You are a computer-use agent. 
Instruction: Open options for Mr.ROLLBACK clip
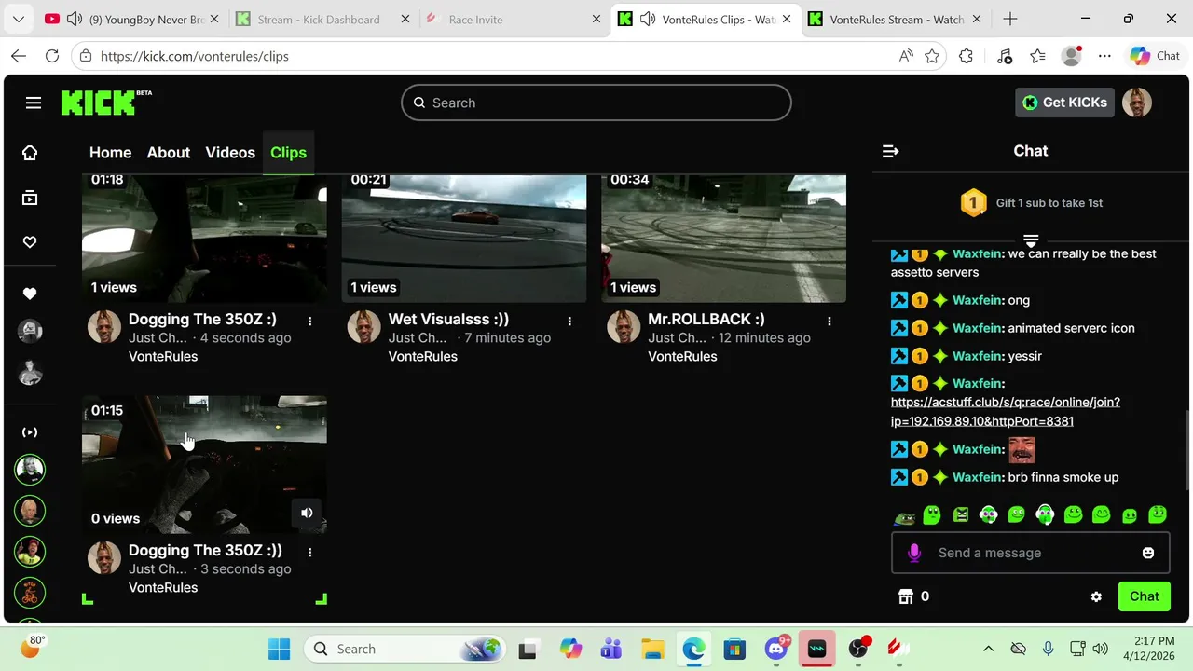830,321
